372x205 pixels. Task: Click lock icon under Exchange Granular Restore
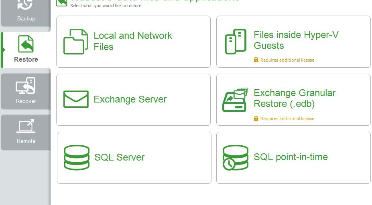pyautogui.click(x=256, y=118)
